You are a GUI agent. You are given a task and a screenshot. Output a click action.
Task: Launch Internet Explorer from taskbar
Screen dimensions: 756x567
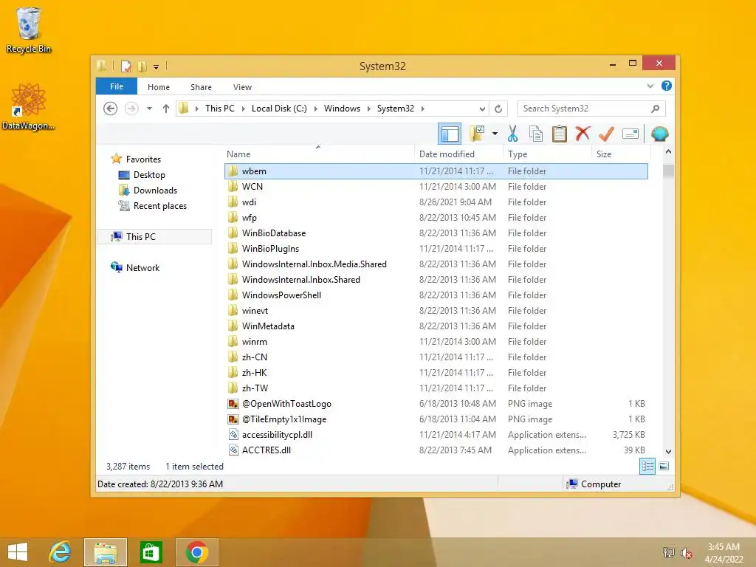(x=61, y=552)
